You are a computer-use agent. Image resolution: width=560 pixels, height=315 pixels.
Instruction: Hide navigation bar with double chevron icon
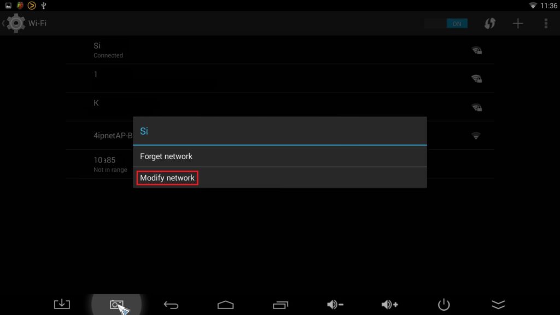coord(498,305)
